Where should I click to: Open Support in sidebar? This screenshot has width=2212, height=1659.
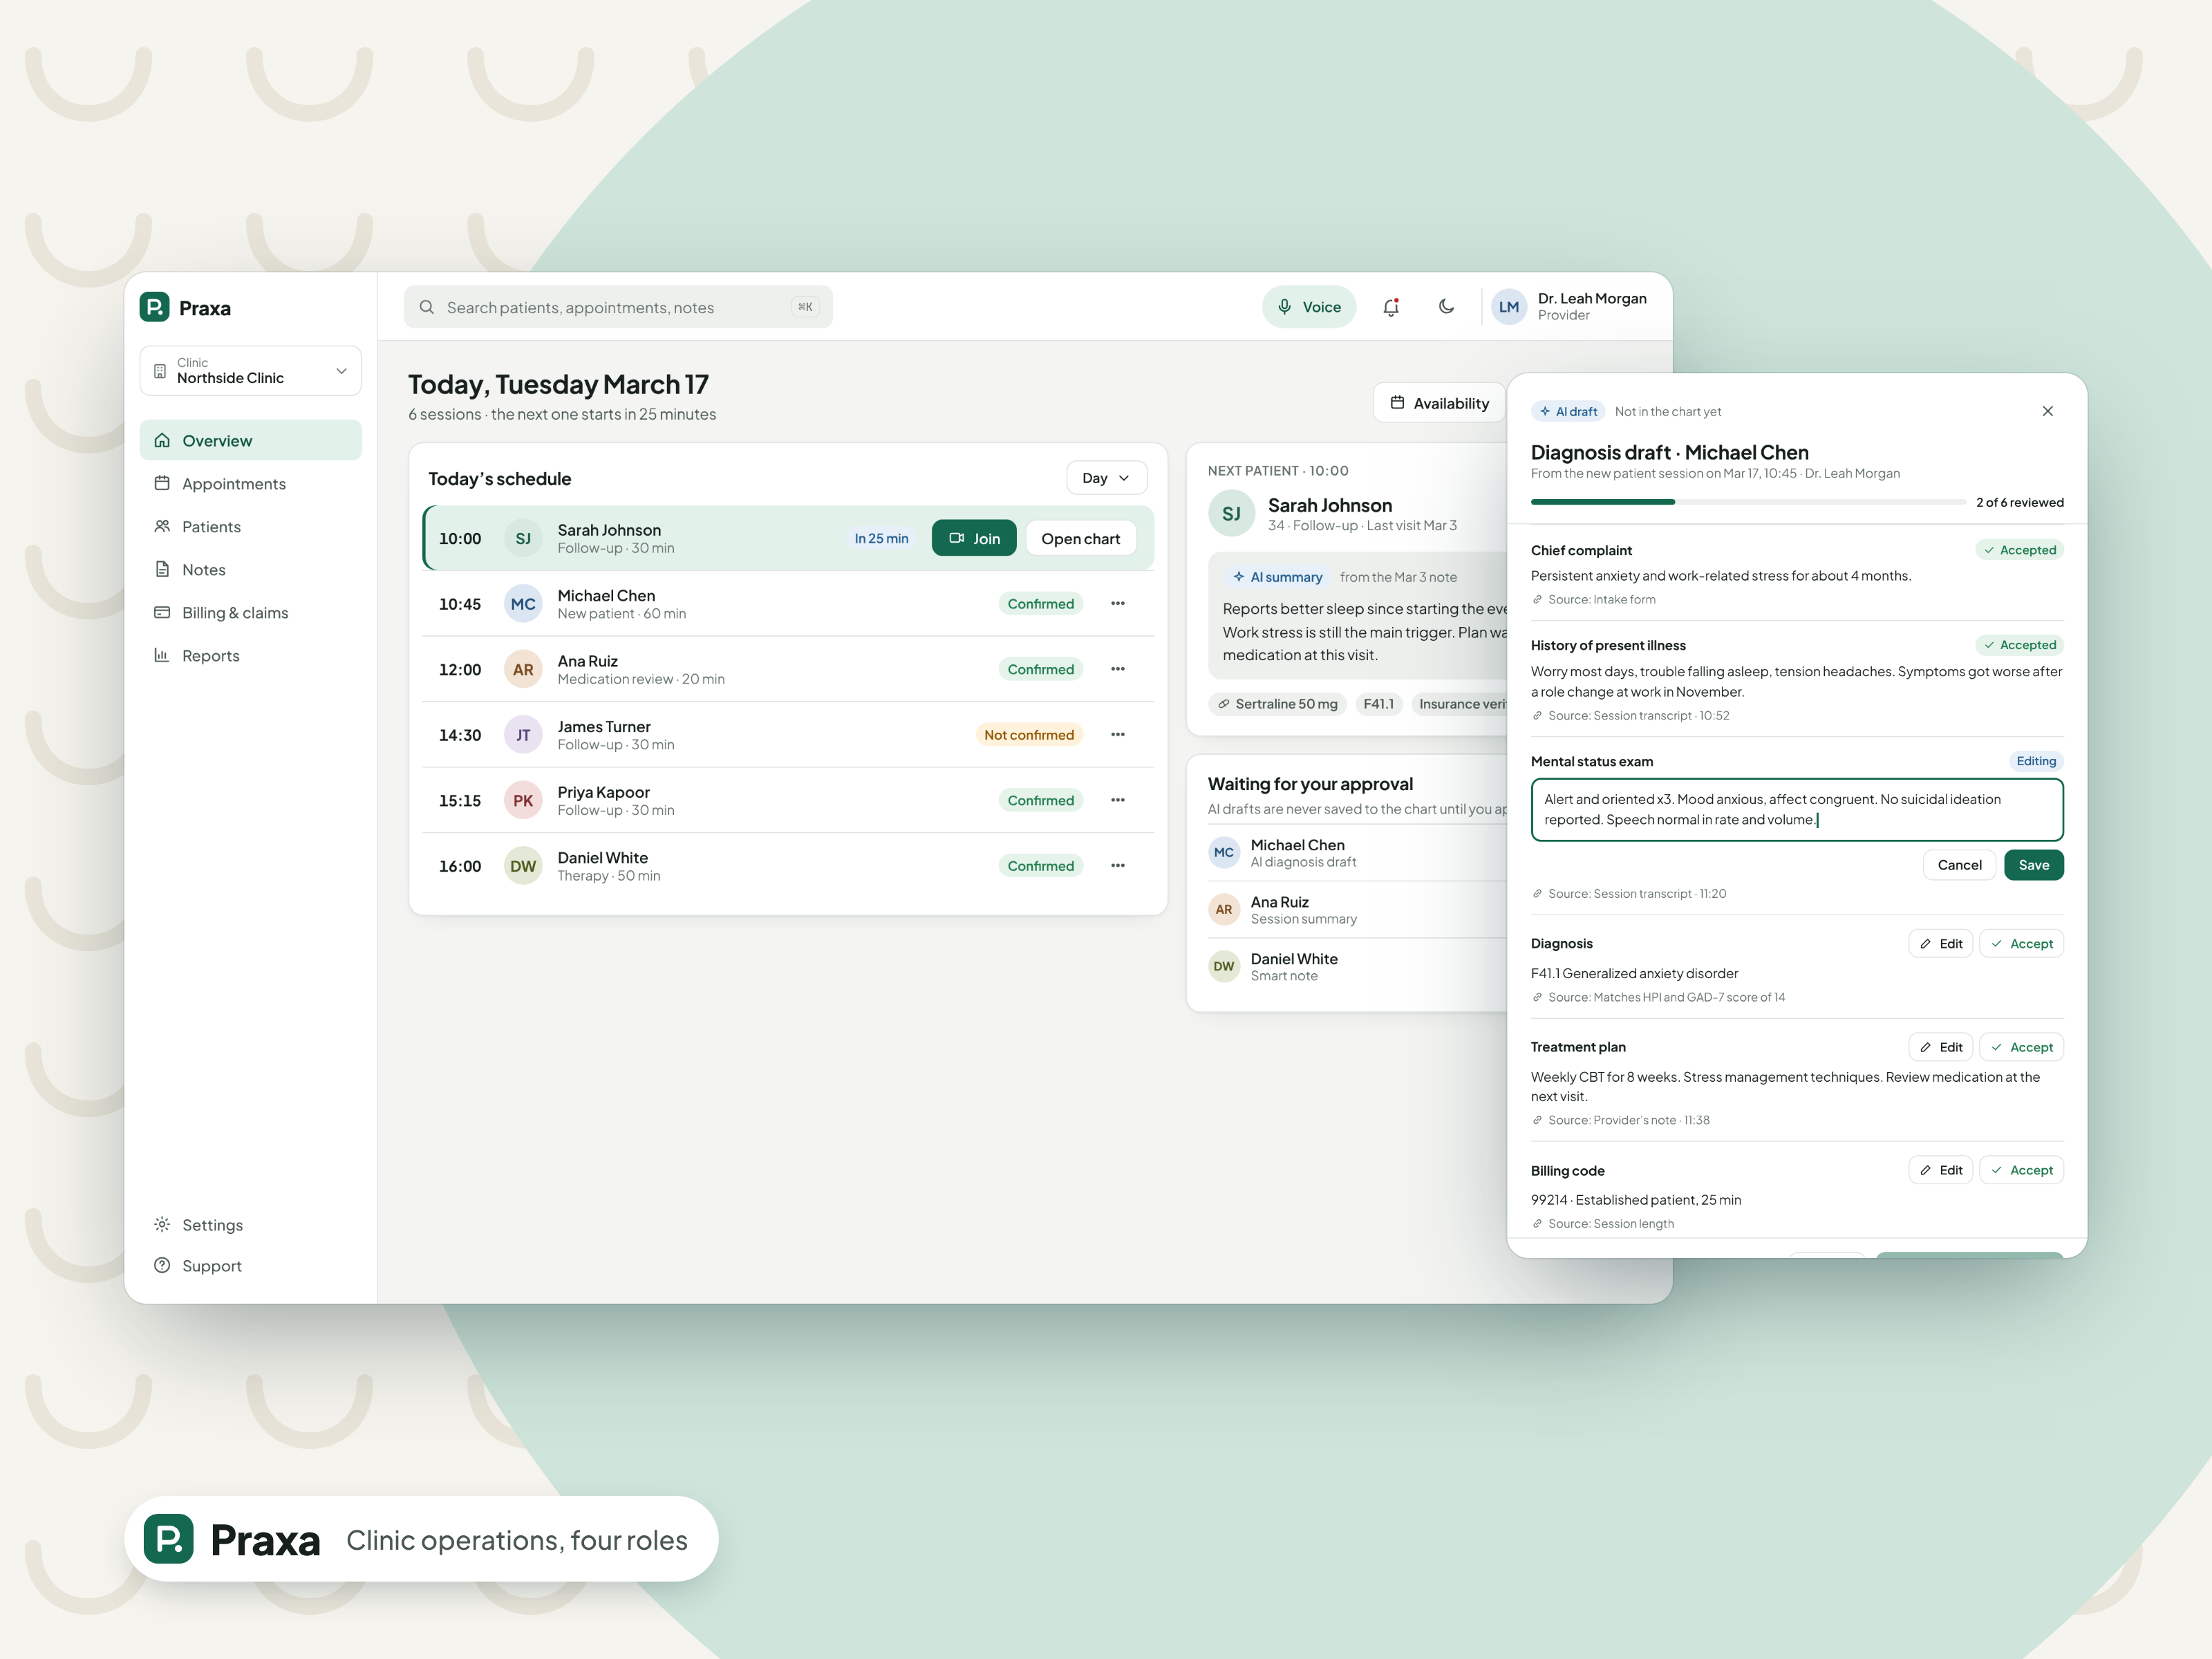tap(250, 1266)
